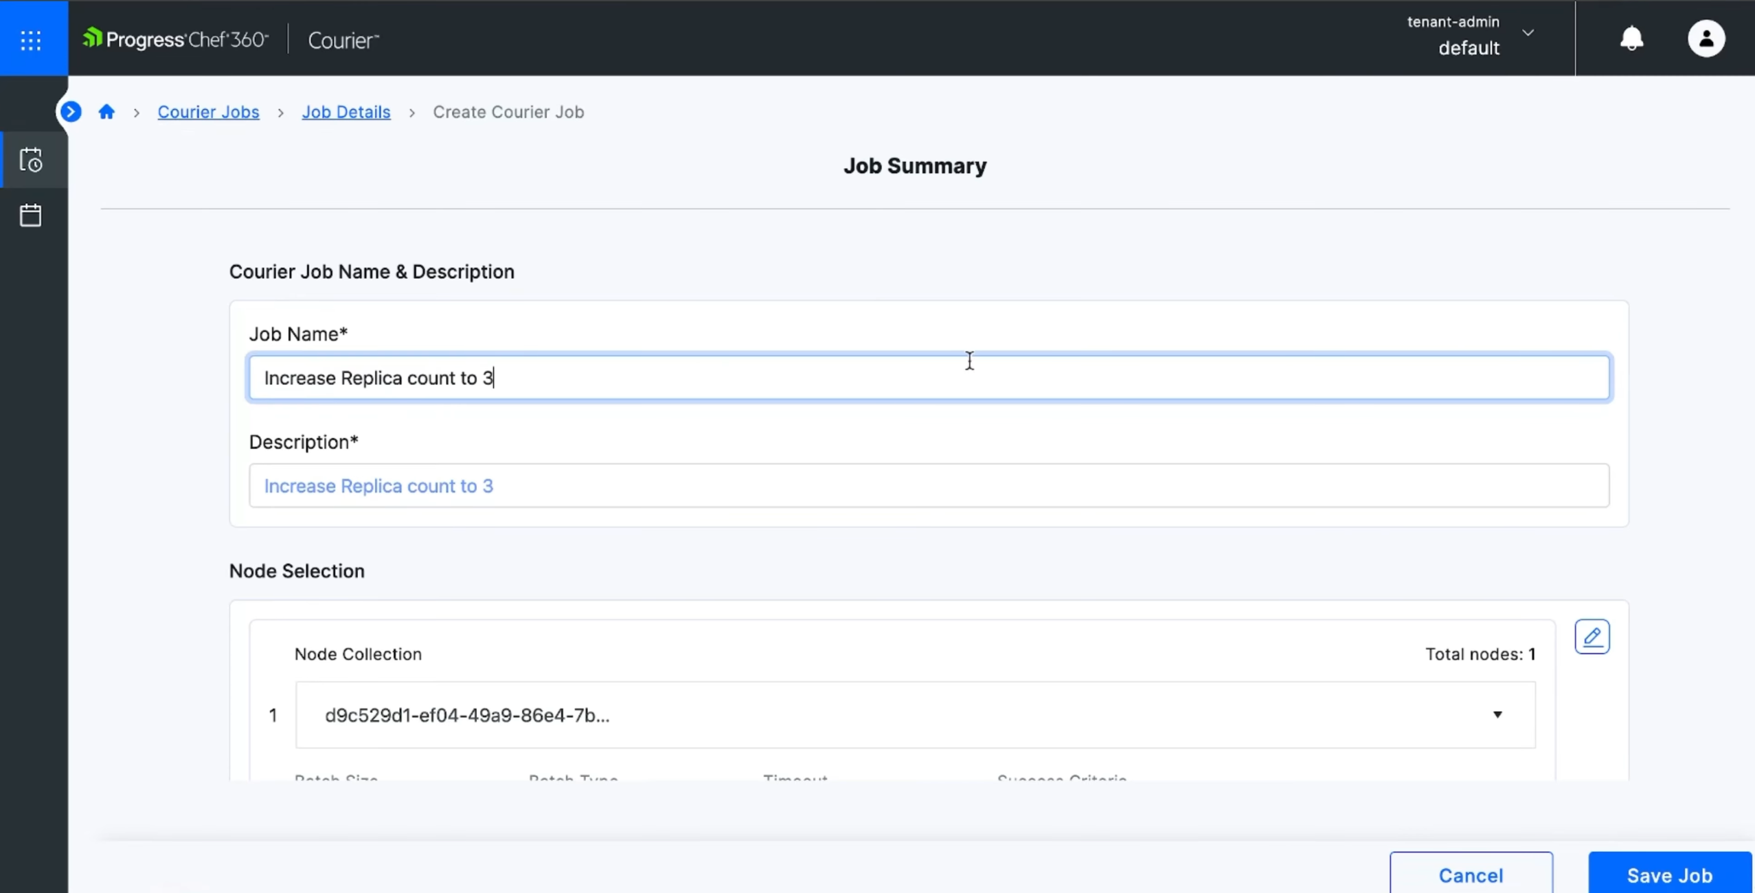Click the Save Job button
This screenshot has width=1755, height=893.
point(1669,875)
